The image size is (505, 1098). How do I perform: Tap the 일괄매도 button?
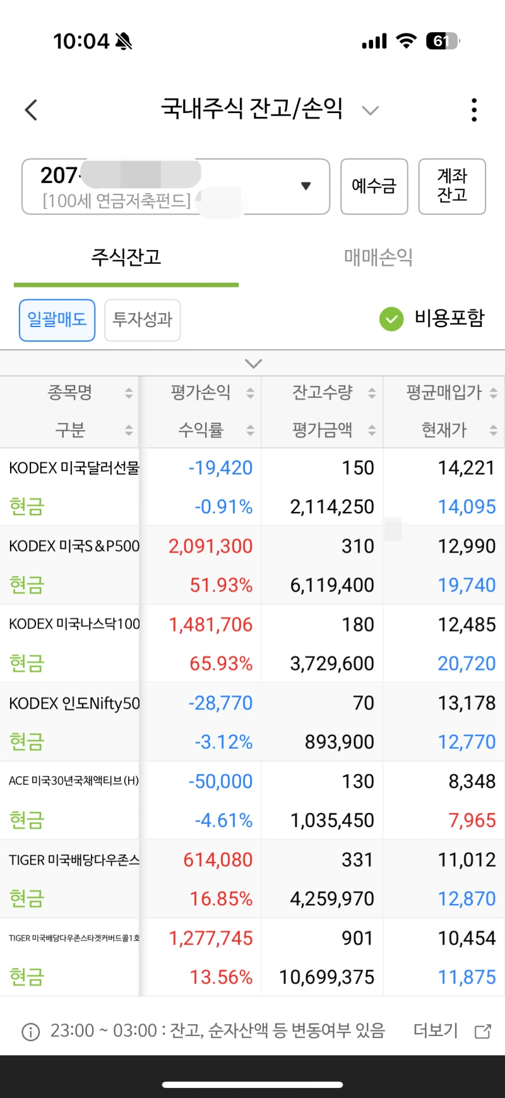pos(57,320)
